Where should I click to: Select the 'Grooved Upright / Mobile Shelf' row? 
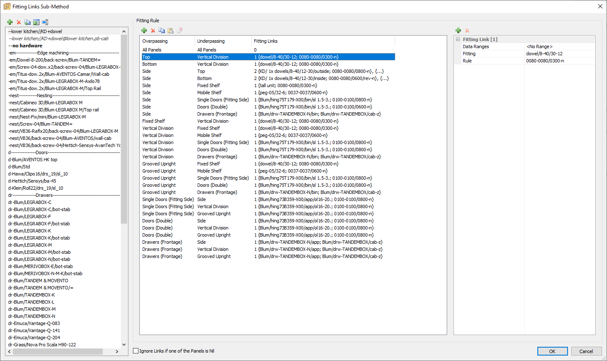268,171
